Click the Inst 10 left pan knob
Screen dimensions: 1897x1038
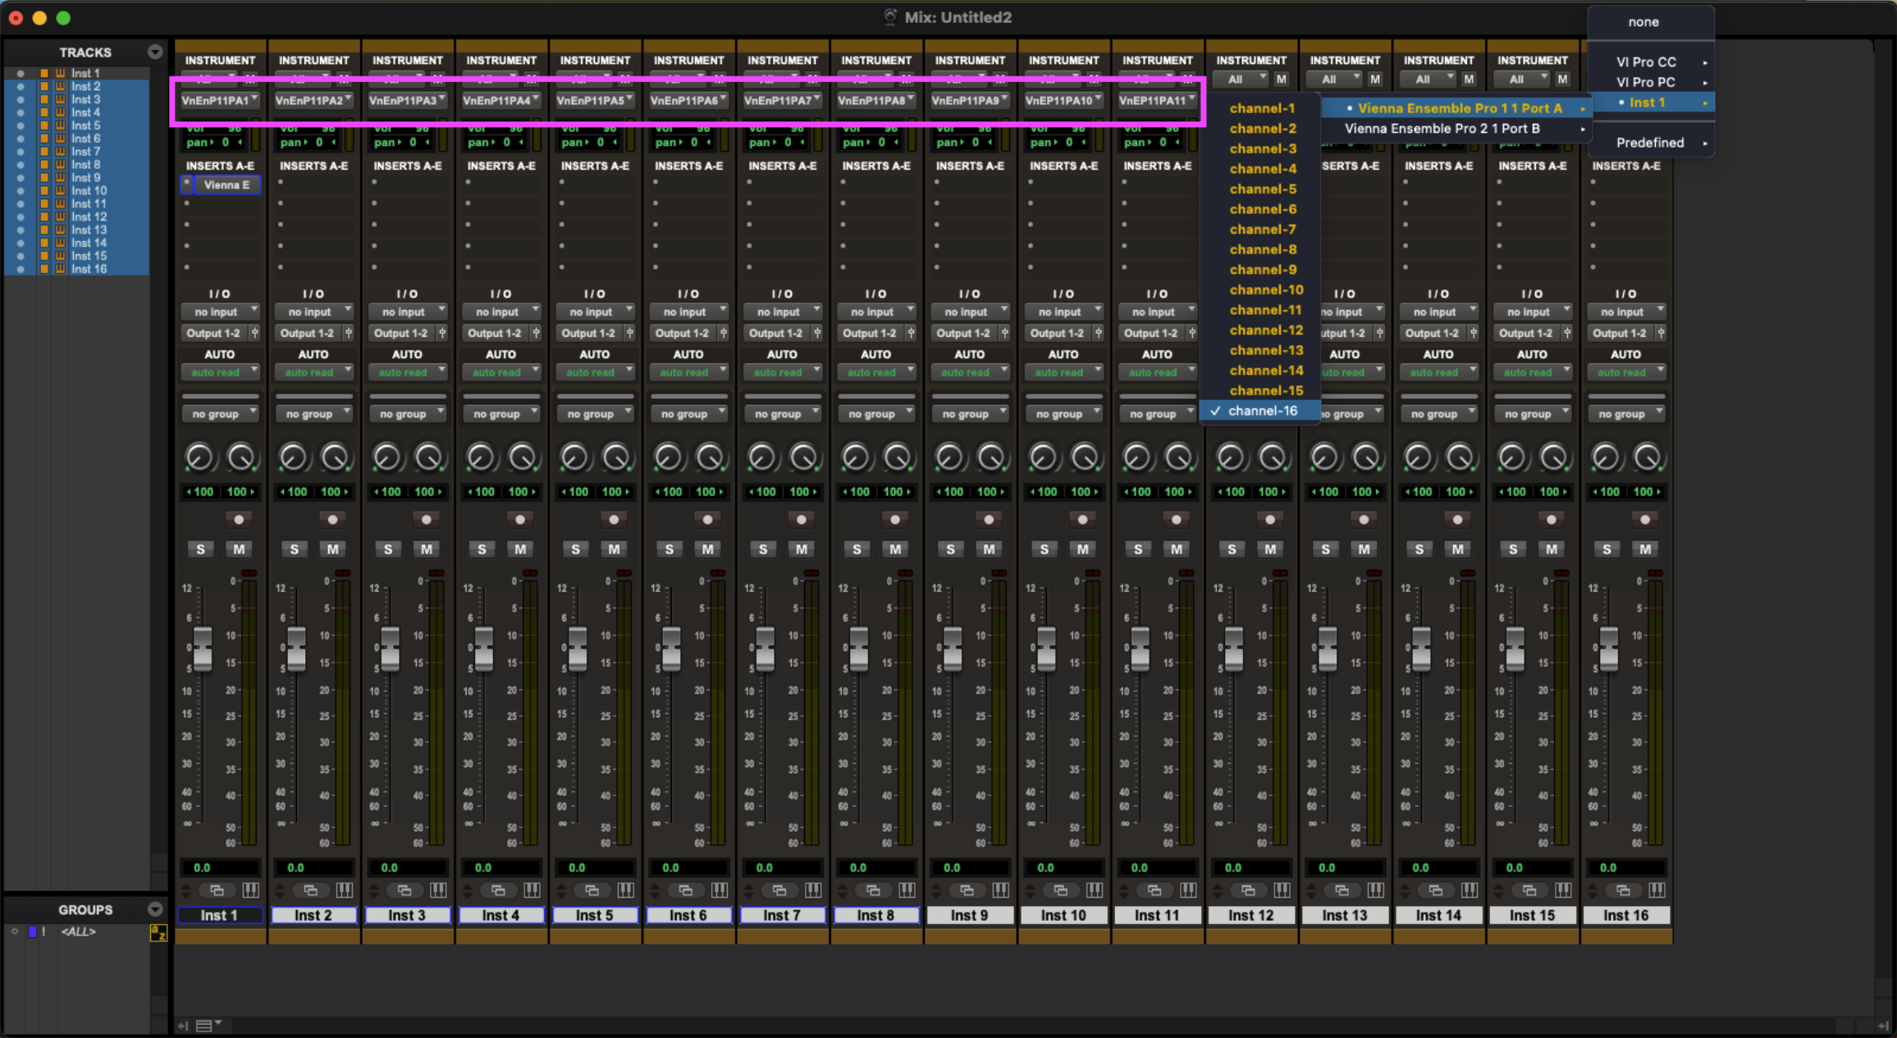(1042, 457)
